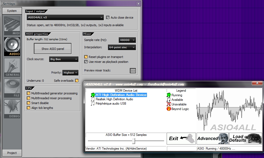The height and width of the screenshot is (158, 264).
Task: Click the status line reading 48000Hz, Int32LSB
Action: [x=75, y=25]
